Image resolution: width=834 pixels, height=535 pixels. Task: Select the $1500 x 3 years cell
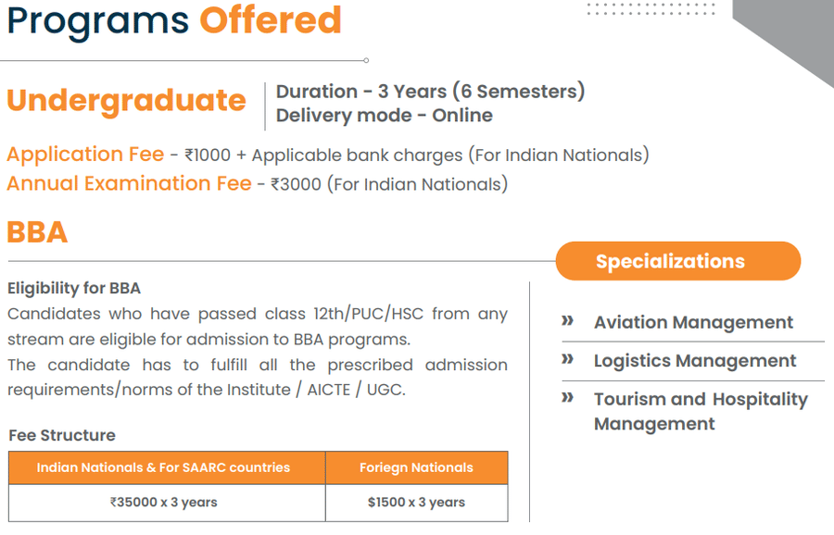pos(416,503)
